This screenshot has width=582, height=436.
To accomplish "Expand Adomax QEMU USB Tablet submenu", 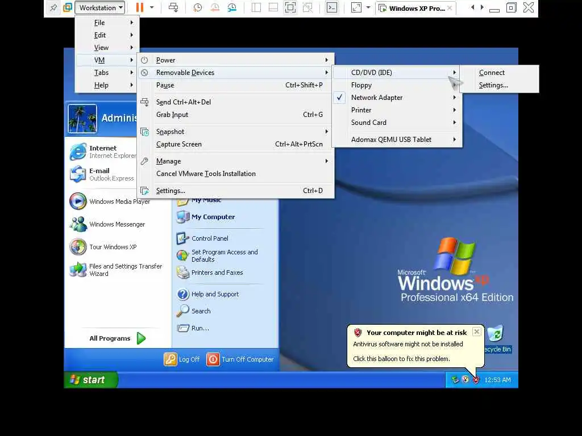I will click(x=397, y=140).
